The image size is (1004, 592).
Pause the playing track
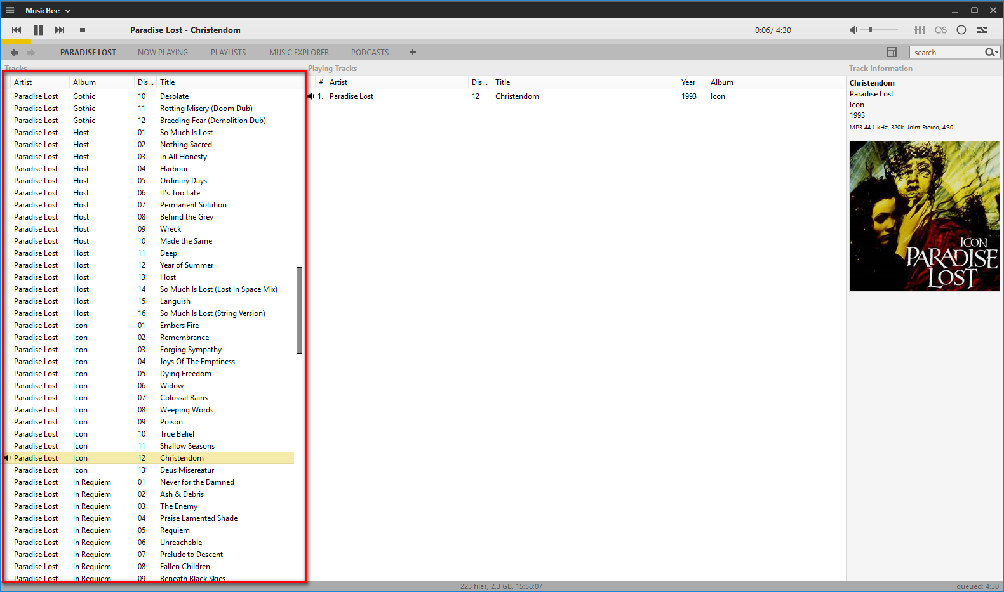point(38,30)
